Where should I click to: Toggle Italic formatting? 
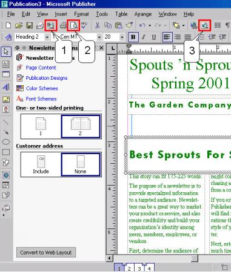click(144, 37)
